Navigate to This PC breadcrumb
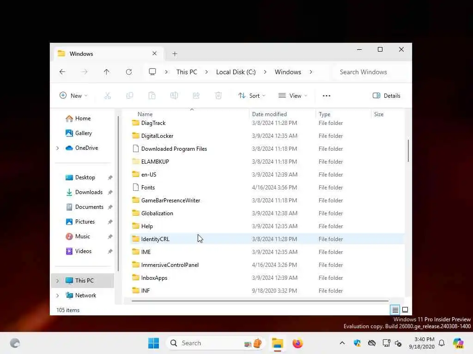 187,72
